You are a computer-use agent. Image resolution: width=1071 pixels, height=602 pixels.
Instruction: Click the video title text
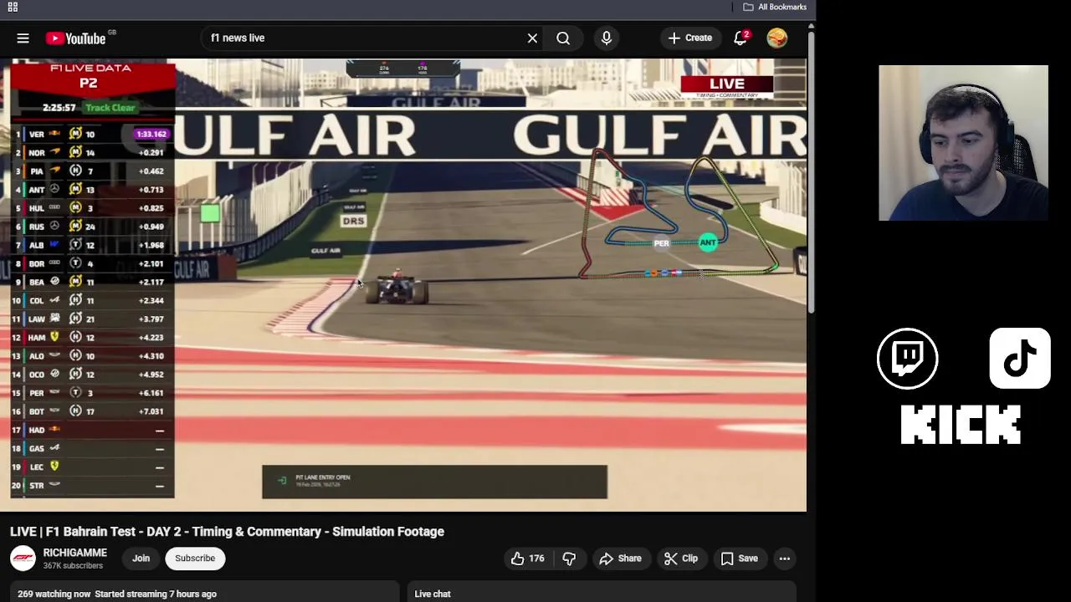tap(227, 532)
